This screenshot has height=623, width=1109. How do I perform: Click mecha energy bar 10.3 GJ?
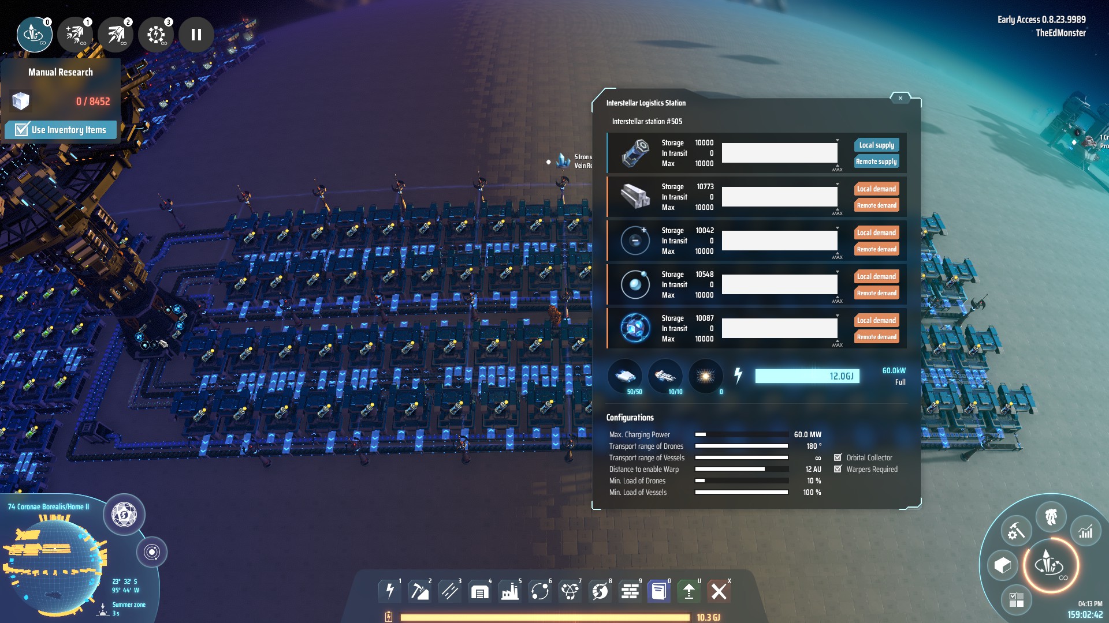[545, 617]
